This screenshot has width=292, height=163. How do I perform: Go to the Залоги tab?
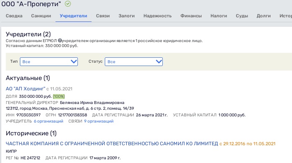126,16
